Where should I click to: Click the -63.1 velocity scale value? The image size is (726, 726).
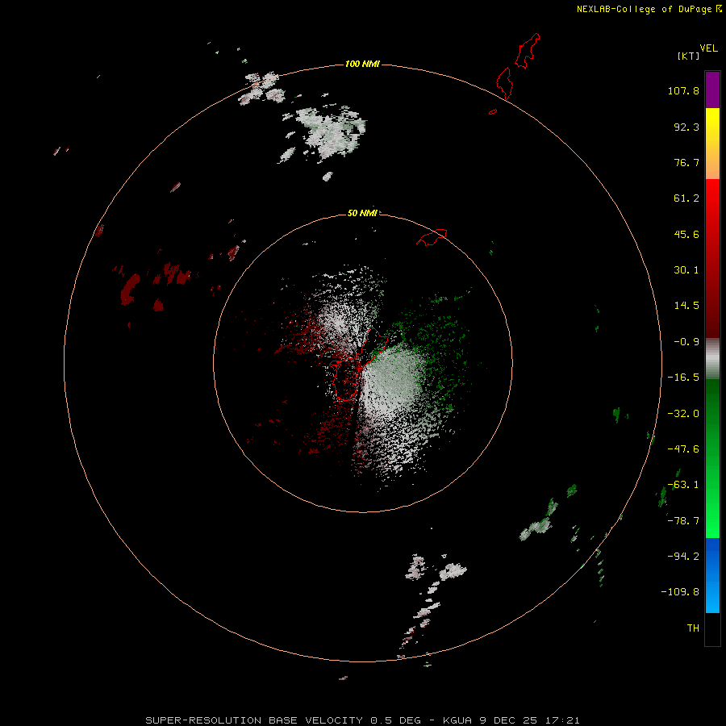pyautogui.click(x=683, y=485)
